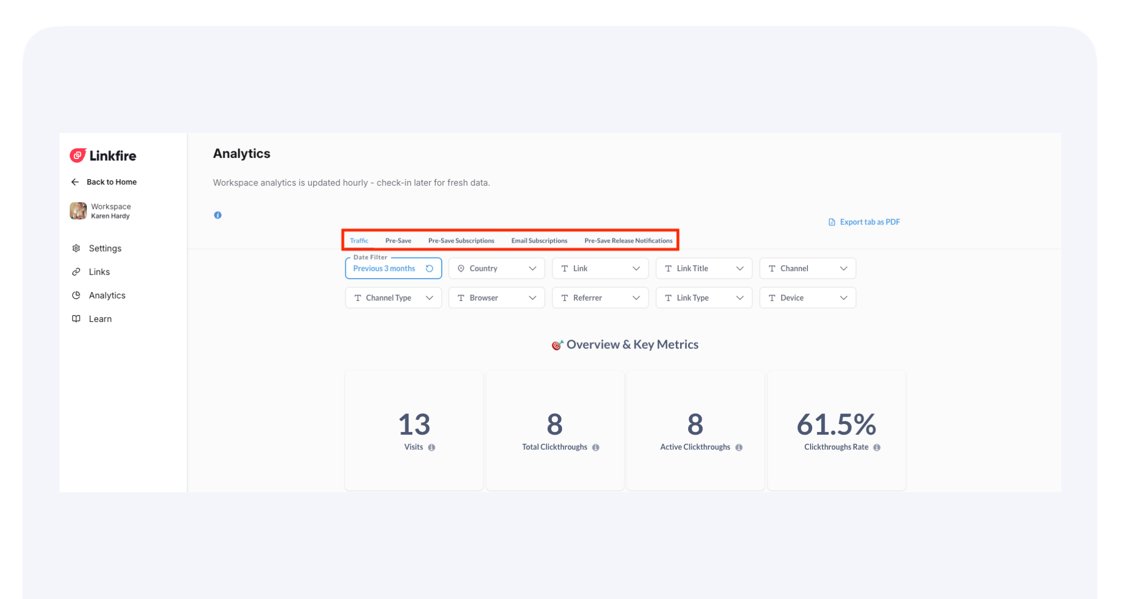Click the Back to Home arrow

[x=75, y=182]
